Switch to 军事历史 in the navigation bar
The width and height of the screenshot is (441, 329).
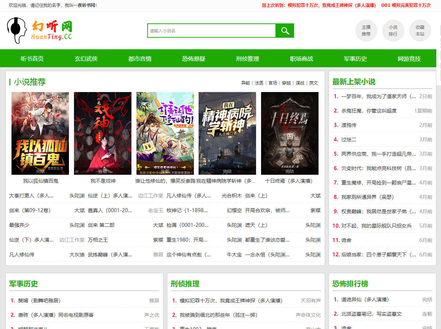tap(356, 59)
